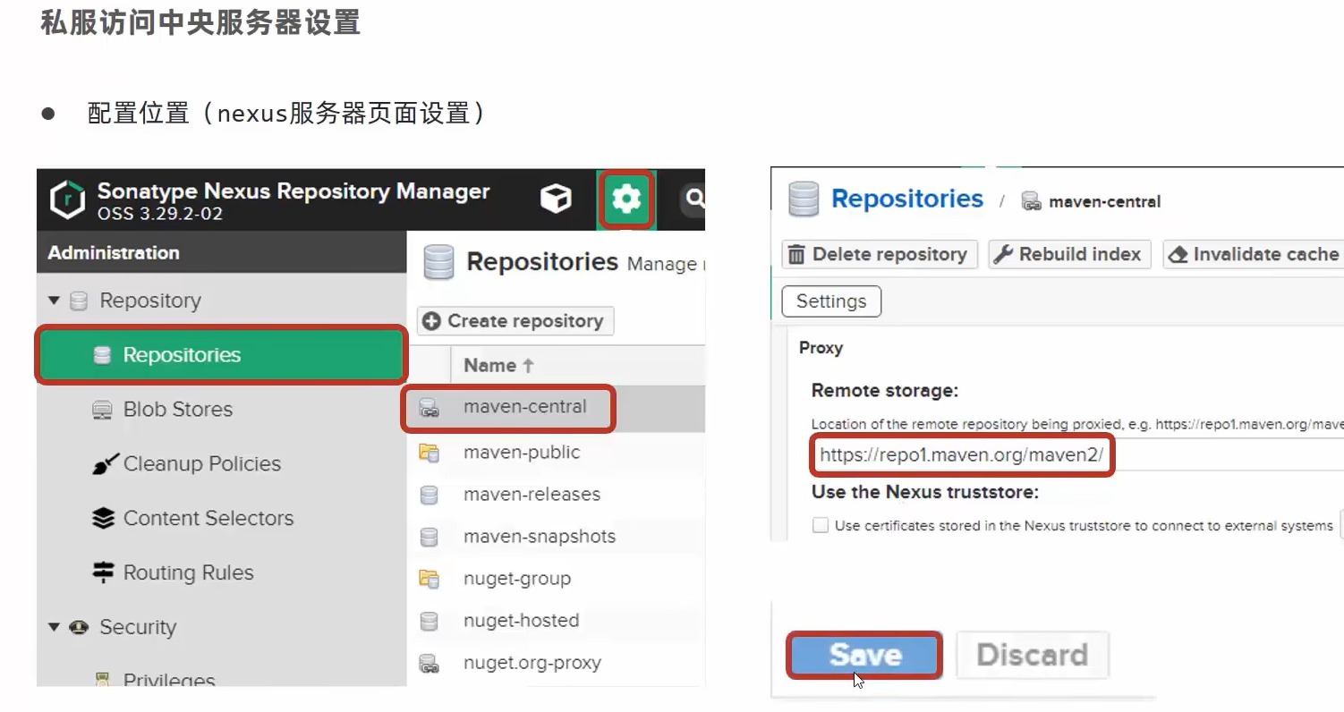Click the maven-releases hosted database icon
Image resolution: width=1344 pixels, height=712 pixels.
click(430, 495)
